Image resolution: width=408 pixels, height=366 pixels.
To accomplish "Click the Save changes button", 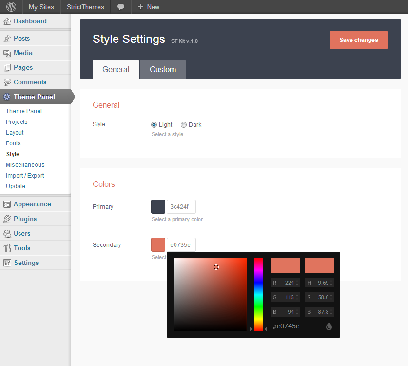I will 358,40.
